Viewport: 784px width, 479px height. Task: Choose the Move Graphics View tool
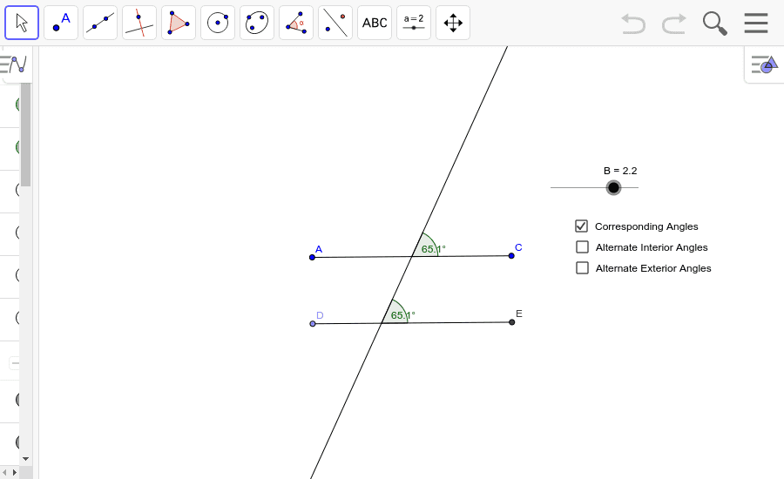coord(453,23)
